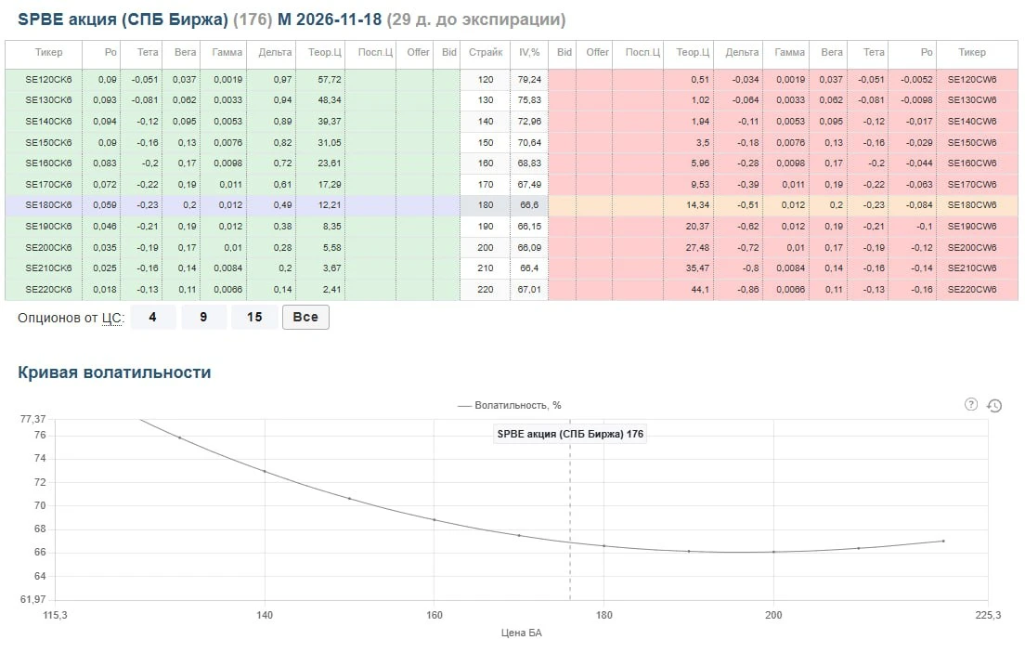
Task: Click call theoretical price 12,21
Action: (x=330, y=204)
